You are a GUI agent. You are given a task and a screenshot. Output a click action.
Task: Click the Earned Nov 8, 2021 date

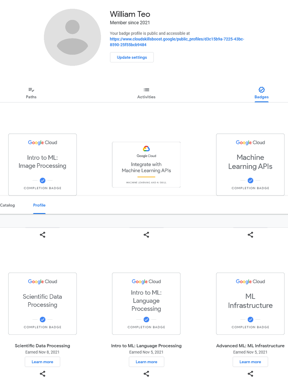click(x=42, y=352)
